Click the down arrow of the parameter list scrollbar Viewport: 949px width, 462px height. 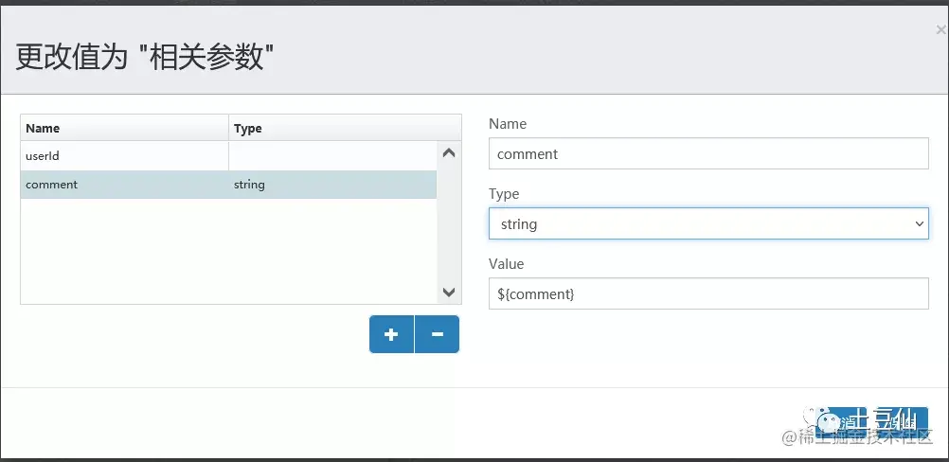tap(449, 293)
